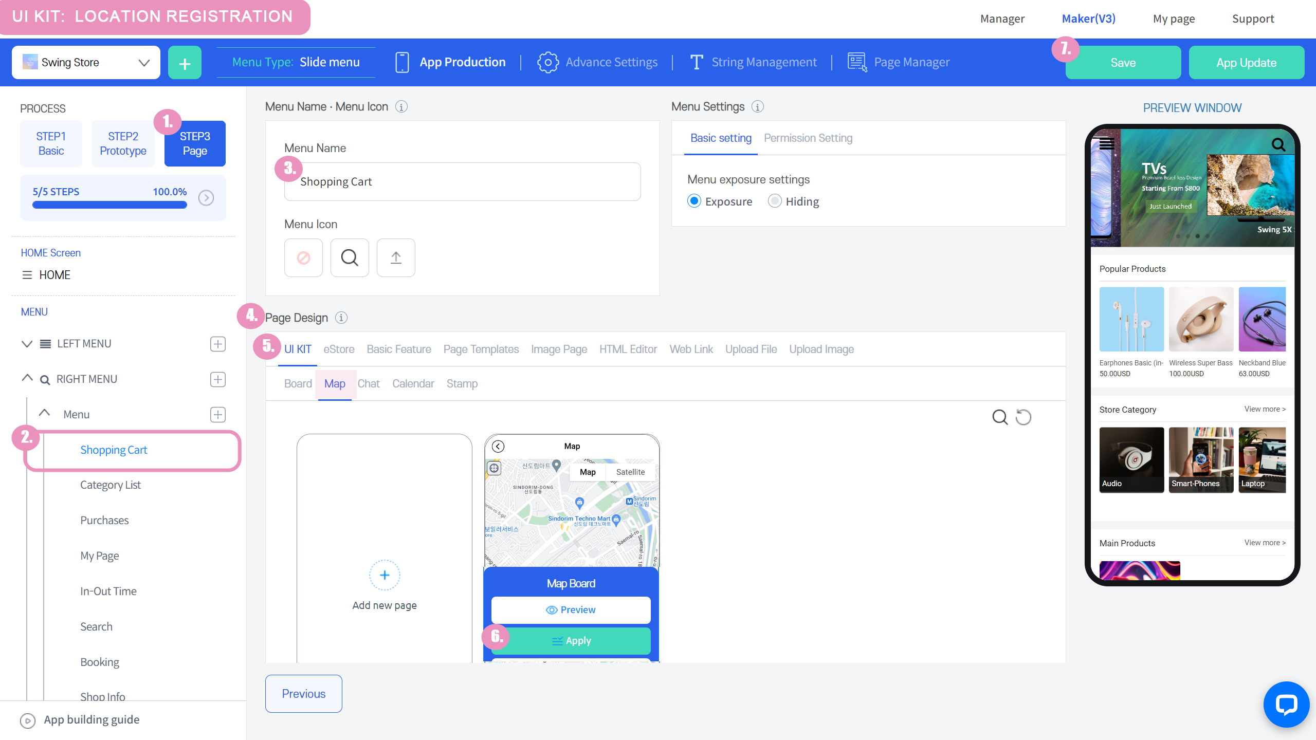Viewport: 1316px width, 740px height.
Task: Click the green plus add-app button
Action: tap(185, 63)
